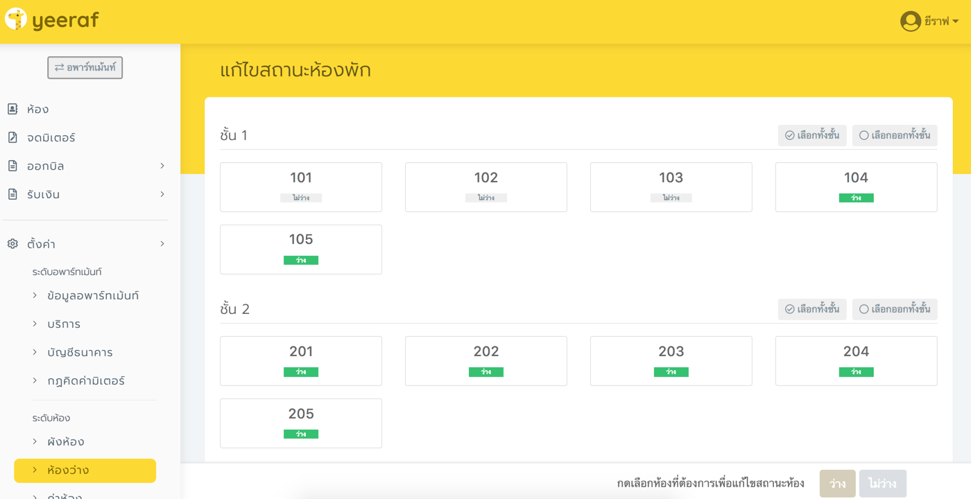Screen dimensions: 971x499
Task: Select room 105 card
Action: pyautogui.click(x=301, y=249)
